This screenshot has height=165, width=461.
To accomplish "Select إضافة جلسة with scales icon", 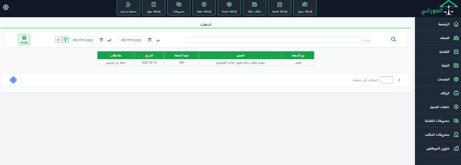I will (229, 7).
